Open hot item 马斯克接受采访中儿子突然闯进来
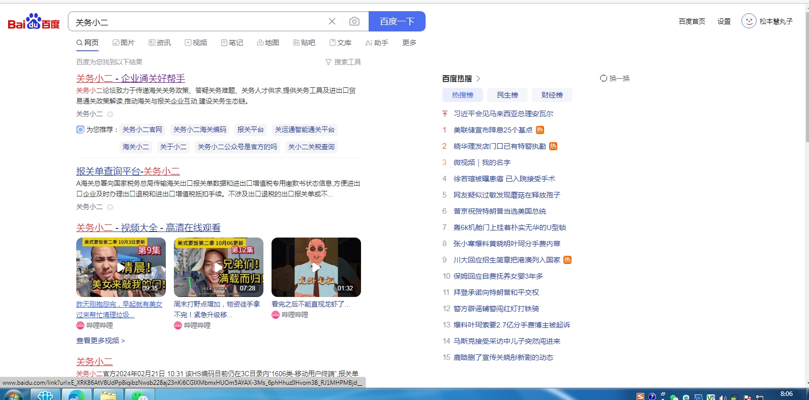809x400 pixels. click(x=507, y=341)
